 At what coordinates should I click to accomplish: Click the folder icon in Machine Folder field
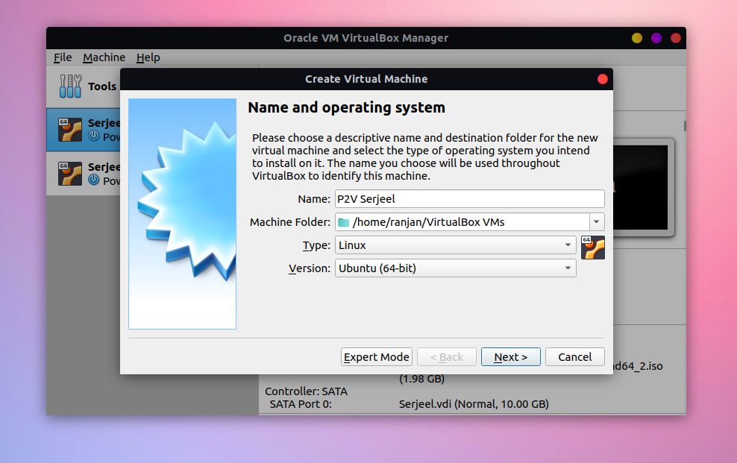pyautogui.click(x=344, y=222)
